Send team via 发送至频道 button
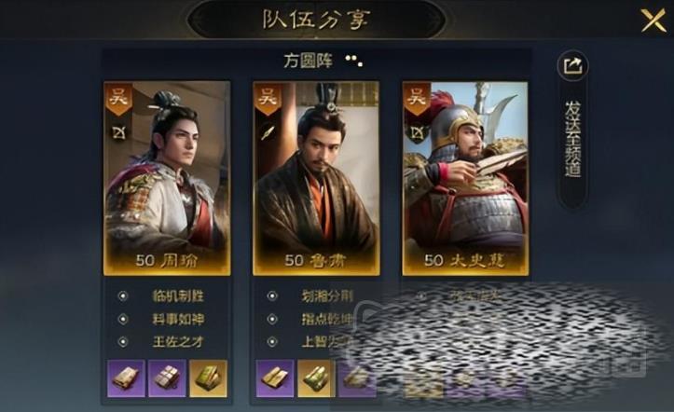674x412 pixels. coord(572,138)
